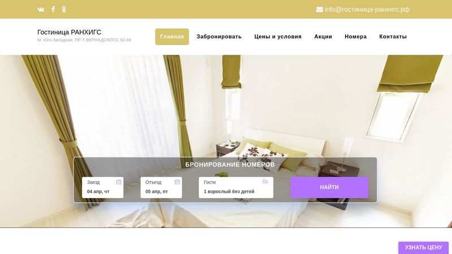Open the Заезд check-in date picker

(103, 187)
